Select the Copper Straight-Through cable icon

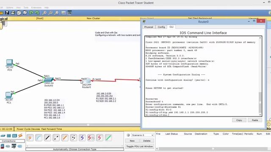(47, 138)
